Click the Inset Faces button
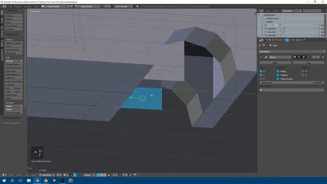 (14, 71)
